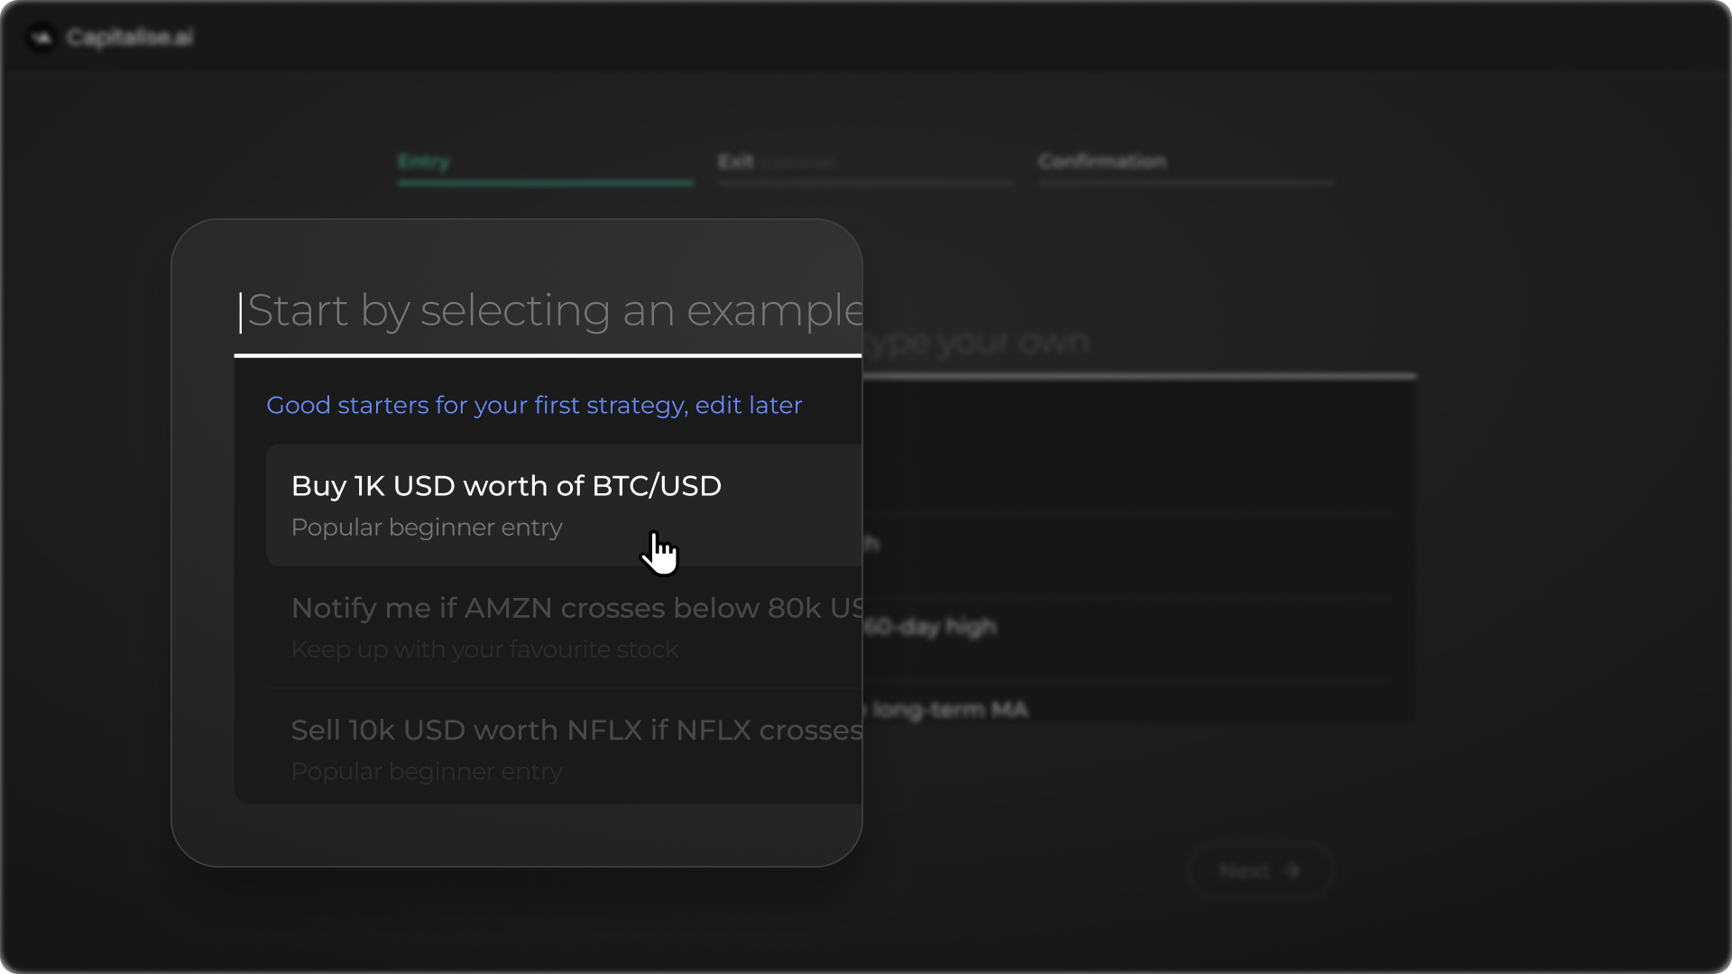This screenshot has height=974, width=1732.
Task: Click the progress line under the Exit step
Action: (x=865, y=183)
